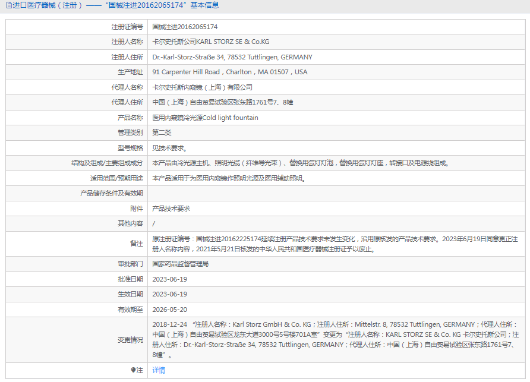Select address Dr.-Karl-Storz-Straße 34, 78532 Tuttlingen

215,57
